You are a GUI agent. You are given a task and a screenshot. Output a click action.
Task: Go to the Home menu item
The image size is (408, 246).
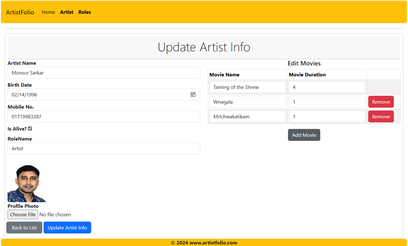tap(48, 12)
